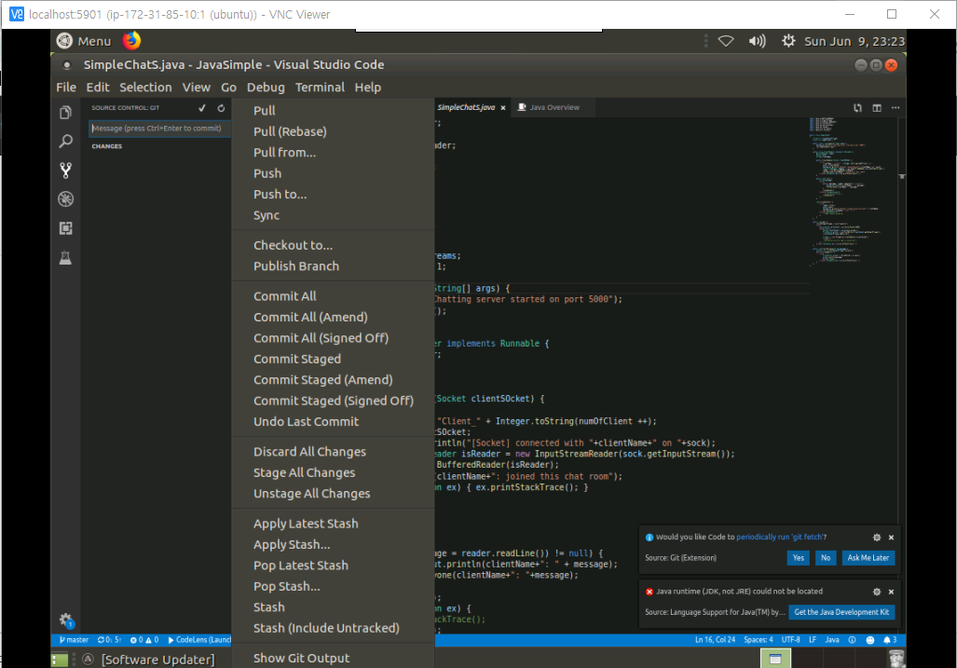
Task: Click the master branch indicator in status bar
Action: click(x=74, y=640)
